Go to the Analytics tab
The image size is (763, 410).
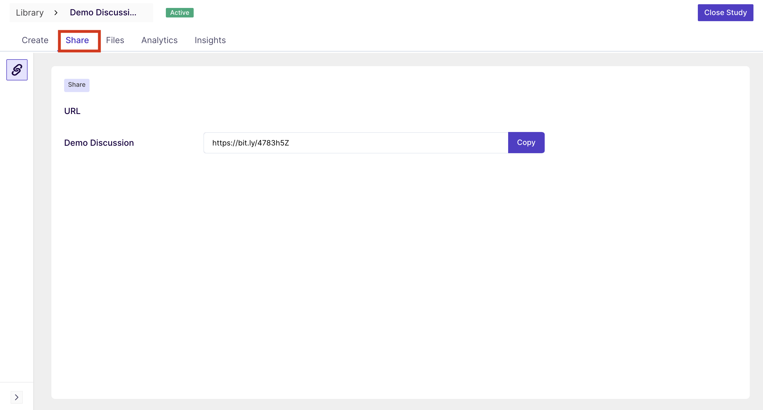point(159,40)
